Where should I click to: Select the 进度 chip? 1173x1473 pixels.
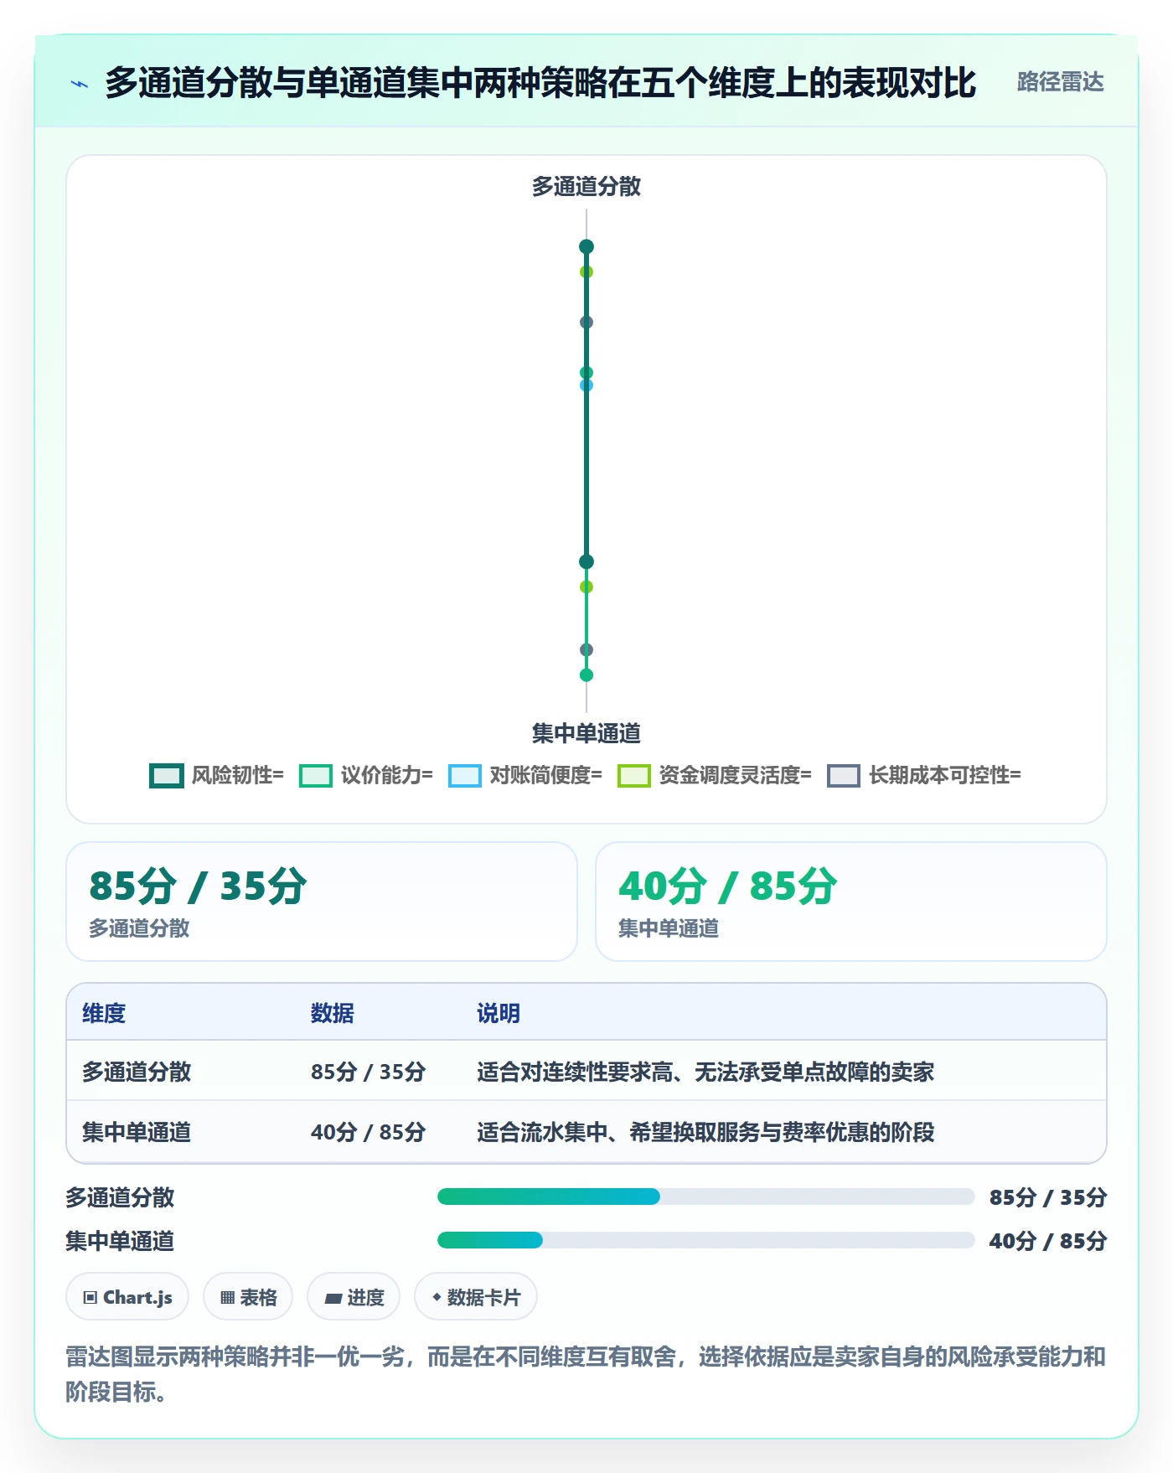[x=354, y=1297]
